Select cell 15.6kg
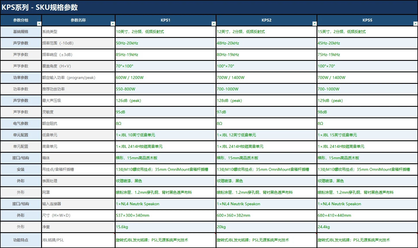 (x=166, y=227)
